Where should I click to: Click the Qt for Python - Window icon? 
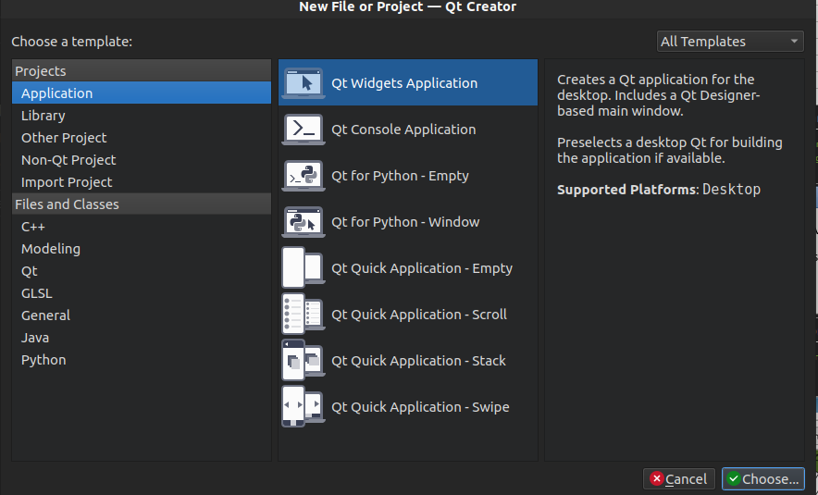303,222
